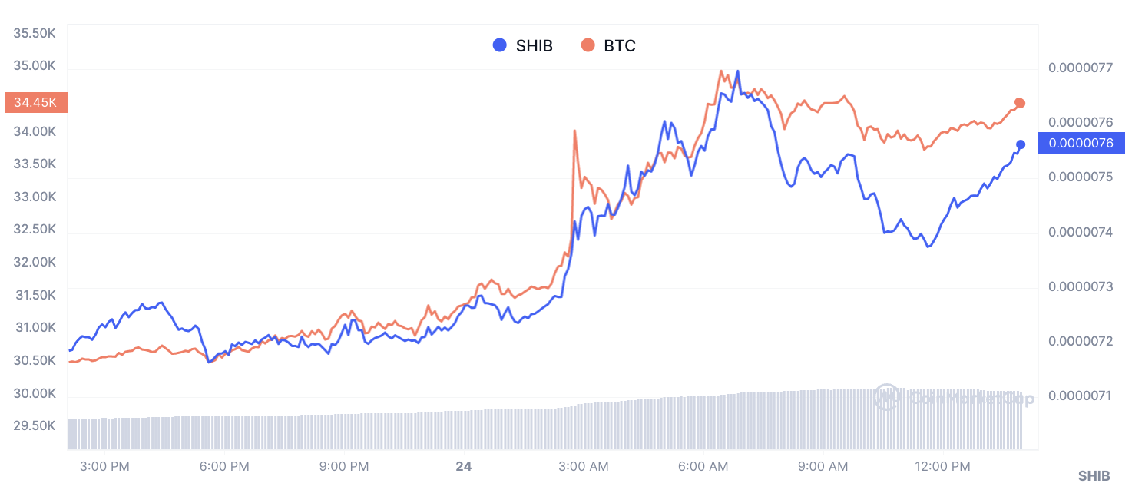Click the SHIB legend text label
The image size is (1132, 490).
(x=534, y=45)
